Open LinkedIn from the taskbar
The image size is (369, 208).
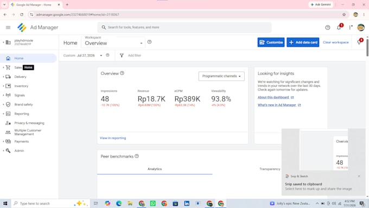click(x=187, y=203)
